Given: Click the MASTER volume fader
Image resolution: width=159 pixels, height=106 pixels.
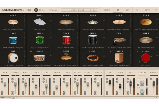Looking at the screenshot, I should click(154, 83).
